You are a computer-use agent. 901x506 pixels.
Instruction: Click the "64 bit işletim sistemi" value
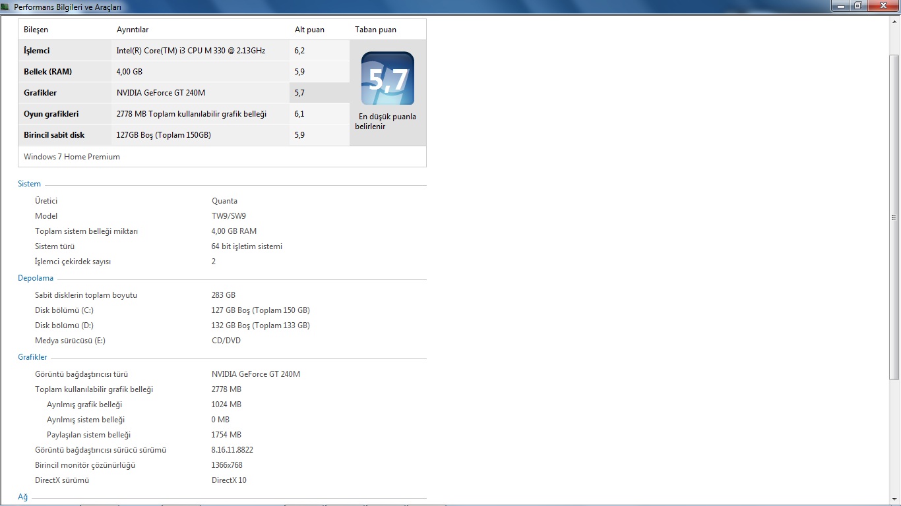click(x=247, y=246)
